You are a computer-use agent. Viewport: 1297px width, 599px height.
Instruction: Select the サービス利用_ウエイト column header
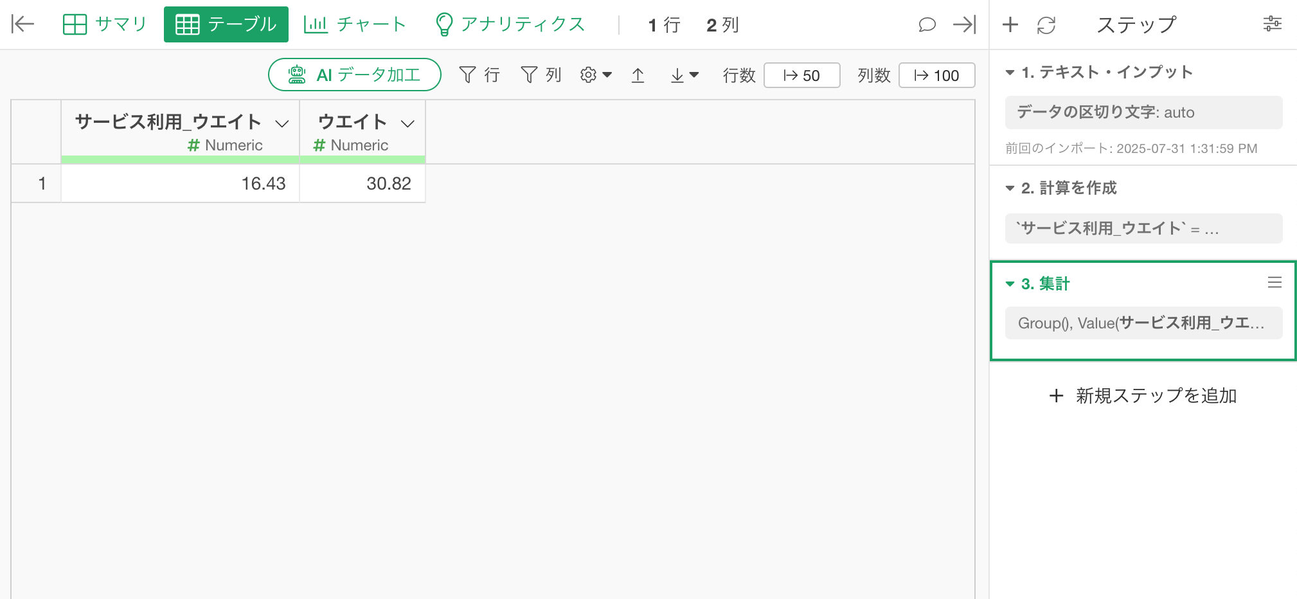[x=180, y=131]
